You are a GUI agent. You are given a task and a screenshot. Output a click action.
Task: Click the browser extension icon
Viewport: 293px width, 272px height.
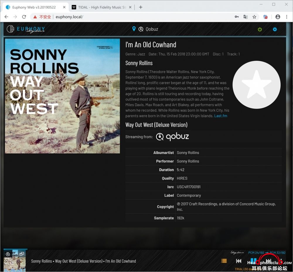(265, 17)
